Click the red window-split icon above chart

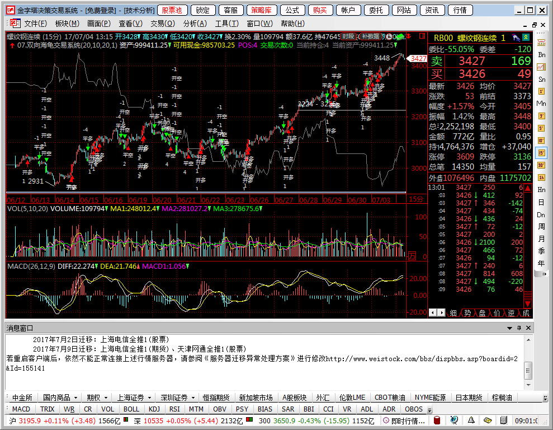[x=422, y=36]
